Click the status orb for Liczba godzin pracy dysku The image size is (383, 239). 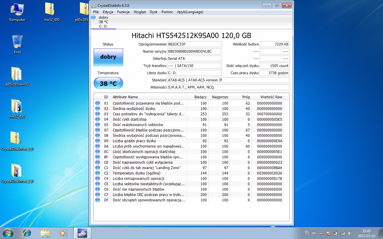pos(98,141)
